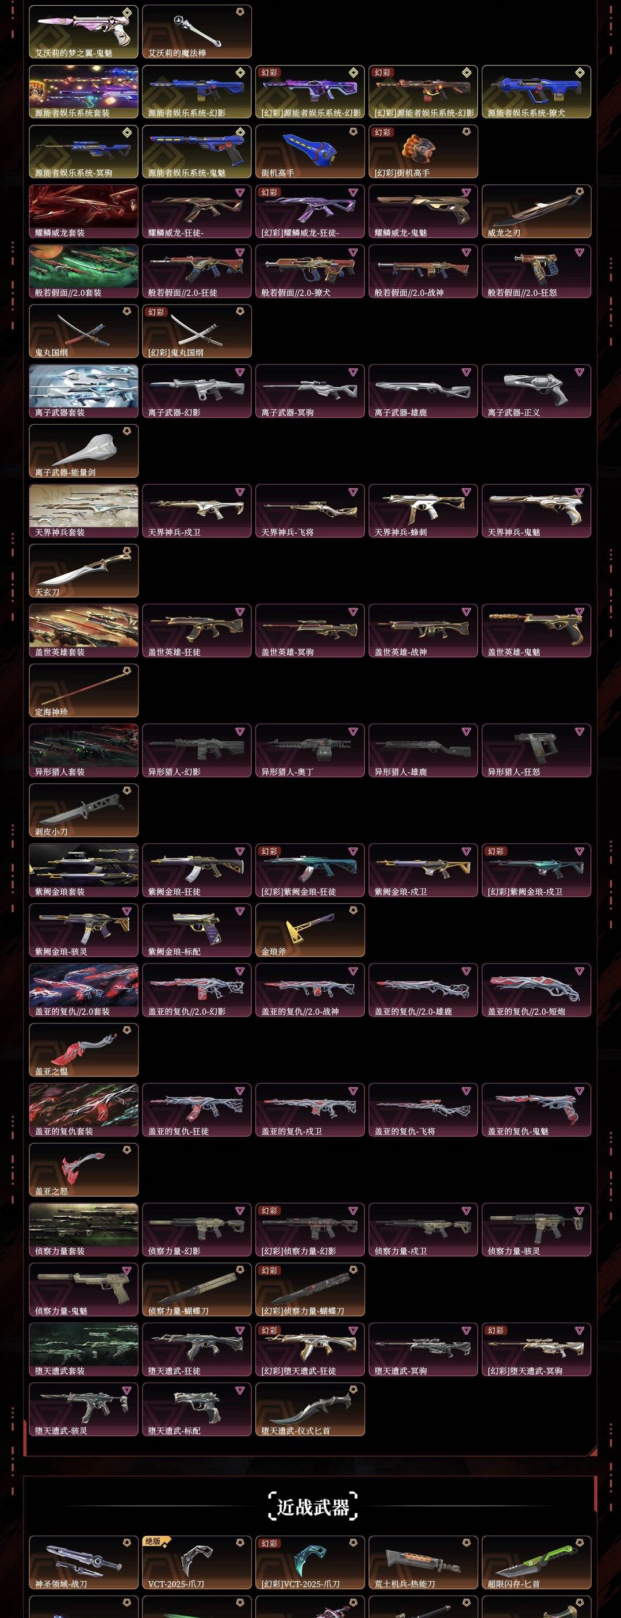Choose the 威龙之刃 blade skin
Screen dimensions: 621x1618
pyautogui.click(x=536, y=211)
